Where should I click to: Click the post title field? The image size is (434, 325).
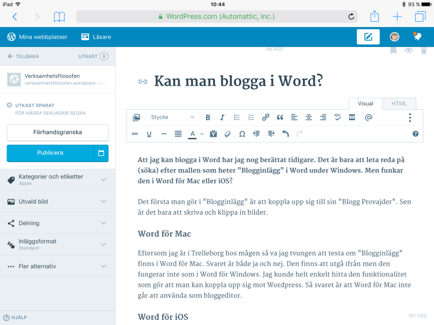238,81
